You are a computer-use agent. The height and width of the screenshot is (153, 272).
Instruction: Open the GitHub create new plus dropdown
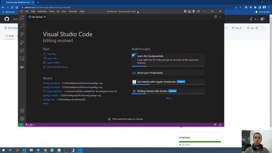click(256, 19)
